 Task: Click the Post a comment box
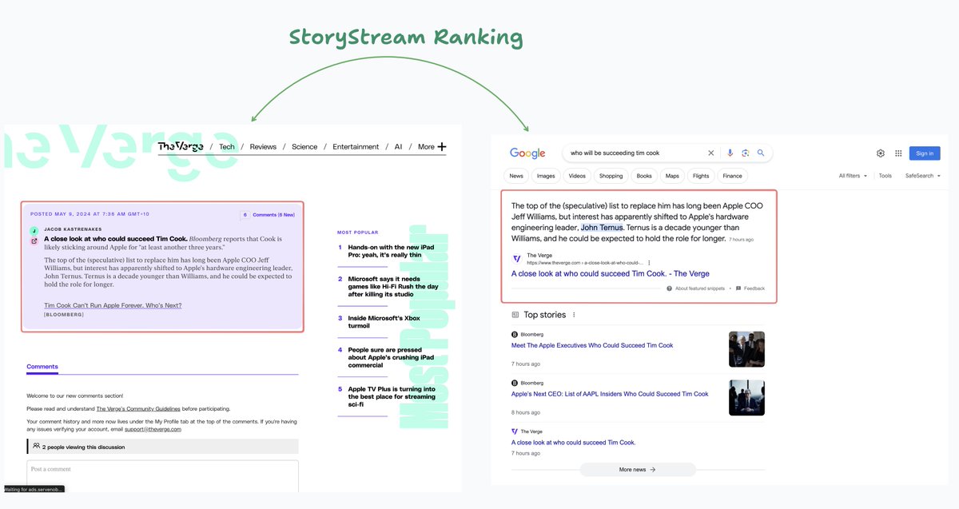coord(162,475)
